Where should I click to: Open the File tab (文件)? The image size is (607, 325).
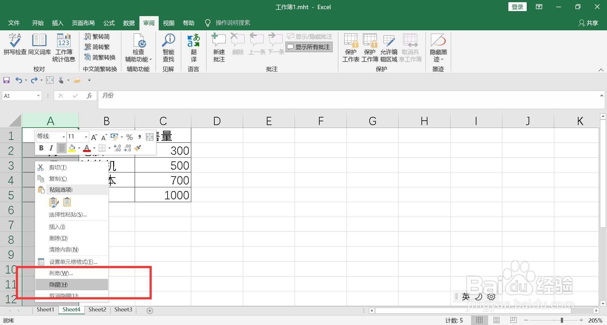click(14, 23)
